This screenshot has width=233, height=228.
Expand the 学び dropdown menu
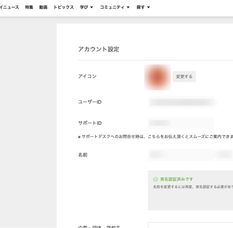coord(87,7)
